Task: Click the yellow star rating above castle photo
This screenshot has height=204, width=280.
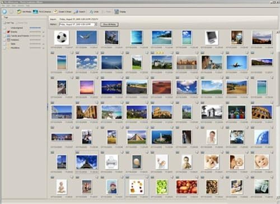Action: coord(160,53)
